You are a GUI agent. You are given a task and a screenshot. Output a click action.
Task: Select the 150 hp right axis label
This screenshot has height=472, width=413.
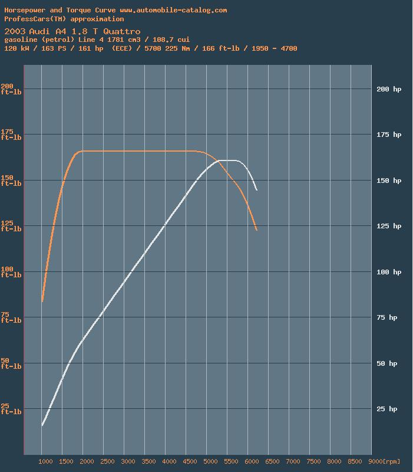(x=388, y=181)
